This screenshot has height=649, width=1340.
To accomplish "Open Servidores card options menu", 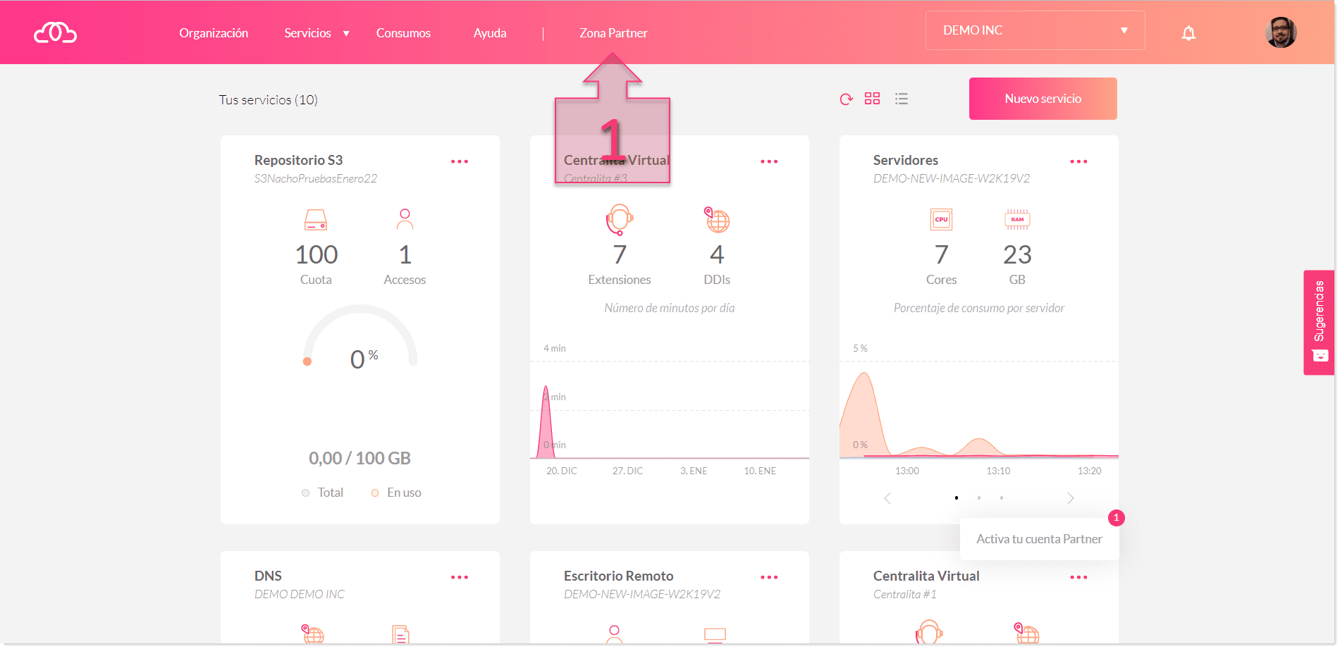I will pos(1078,161).
